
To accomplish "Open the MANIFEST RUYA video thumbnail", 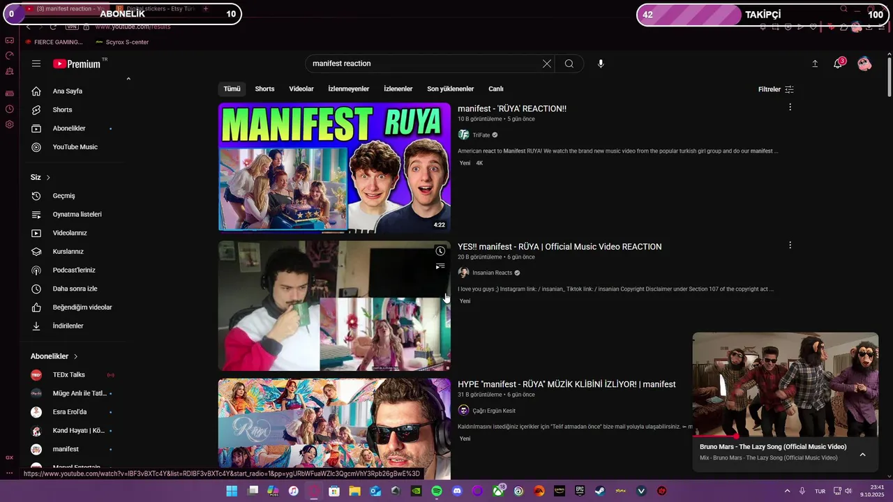I will (334, 167).
